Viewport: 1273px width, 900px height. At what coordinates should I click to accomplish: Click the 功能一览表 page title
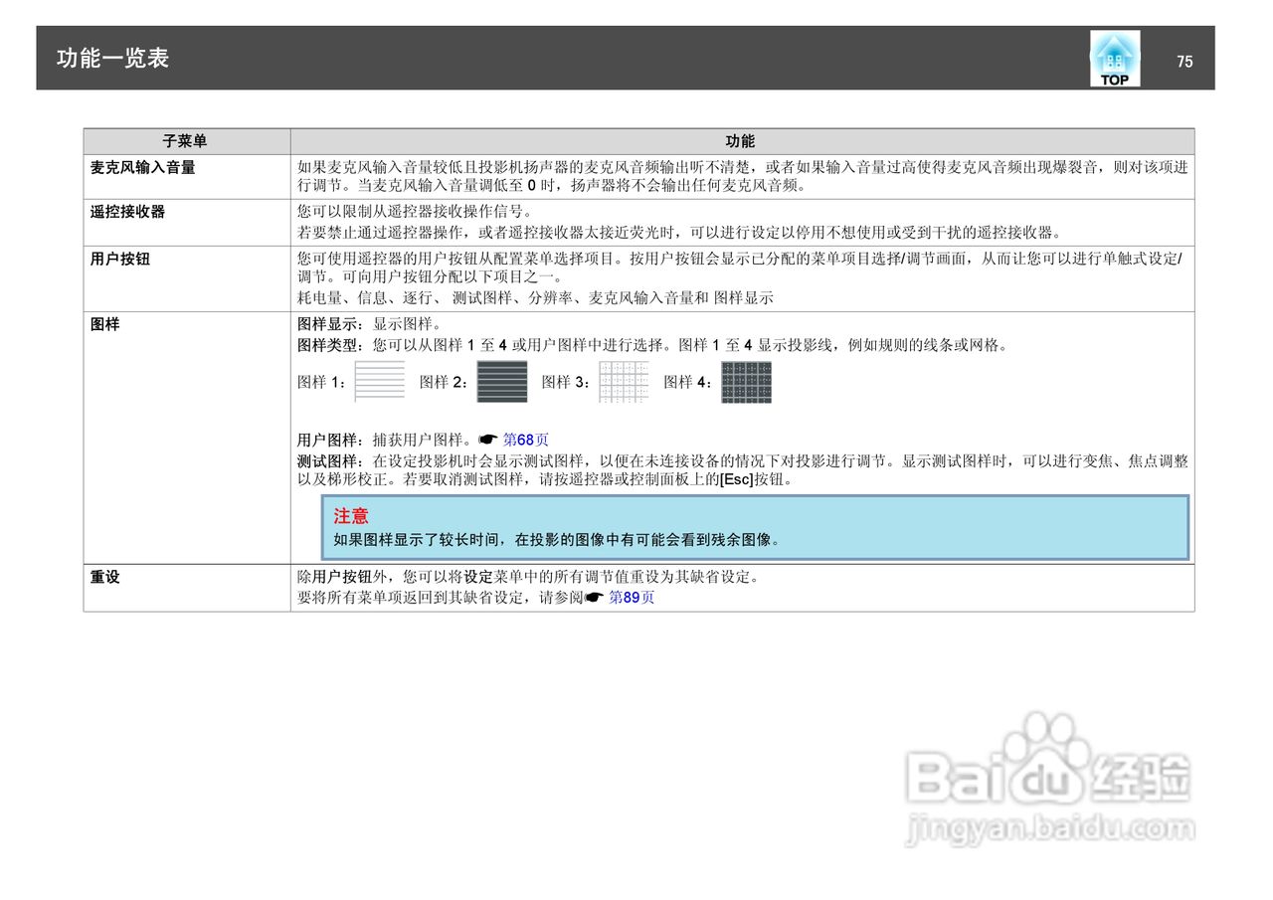click(112, 59)
